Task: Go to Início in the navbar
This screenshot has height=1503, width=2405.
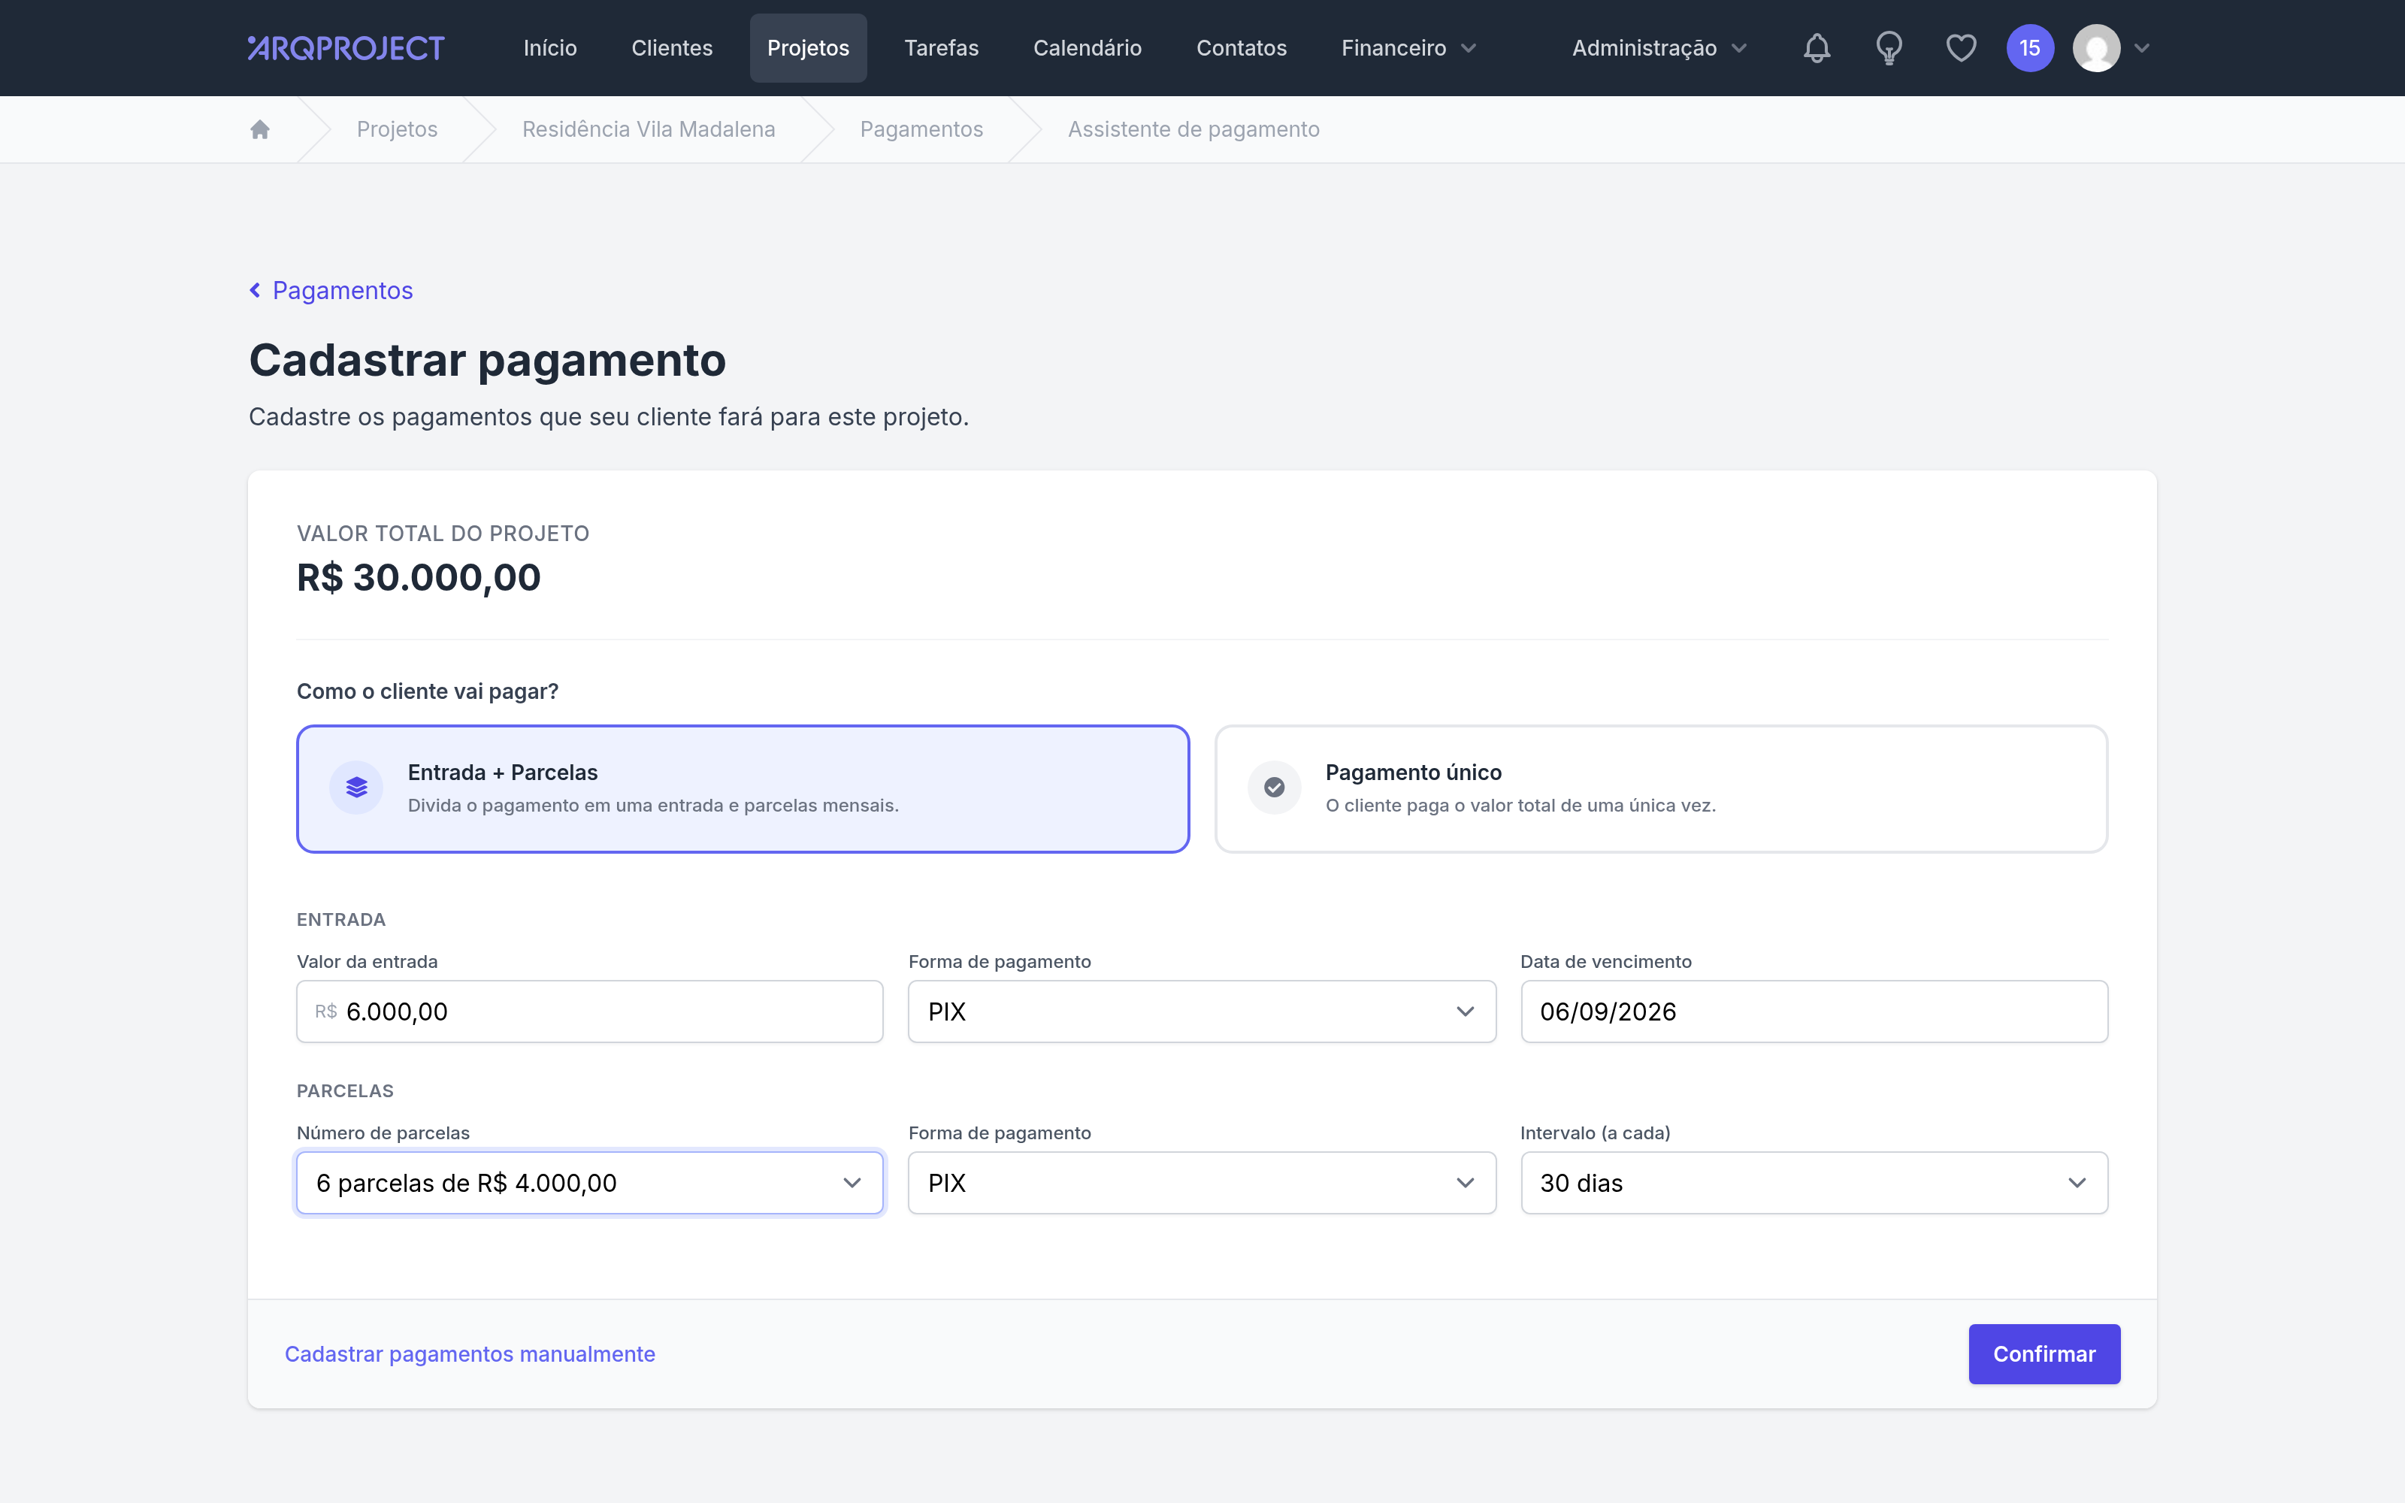Action: tap(549, 47)
